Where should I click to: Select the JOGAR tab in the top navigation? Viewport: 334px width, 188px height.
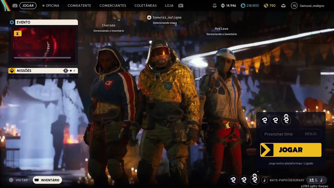click(28, 5)
